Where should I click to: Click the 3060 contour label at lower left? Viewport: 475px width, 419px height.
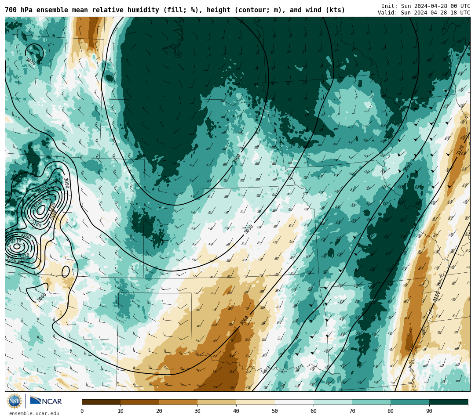(41, 297)
